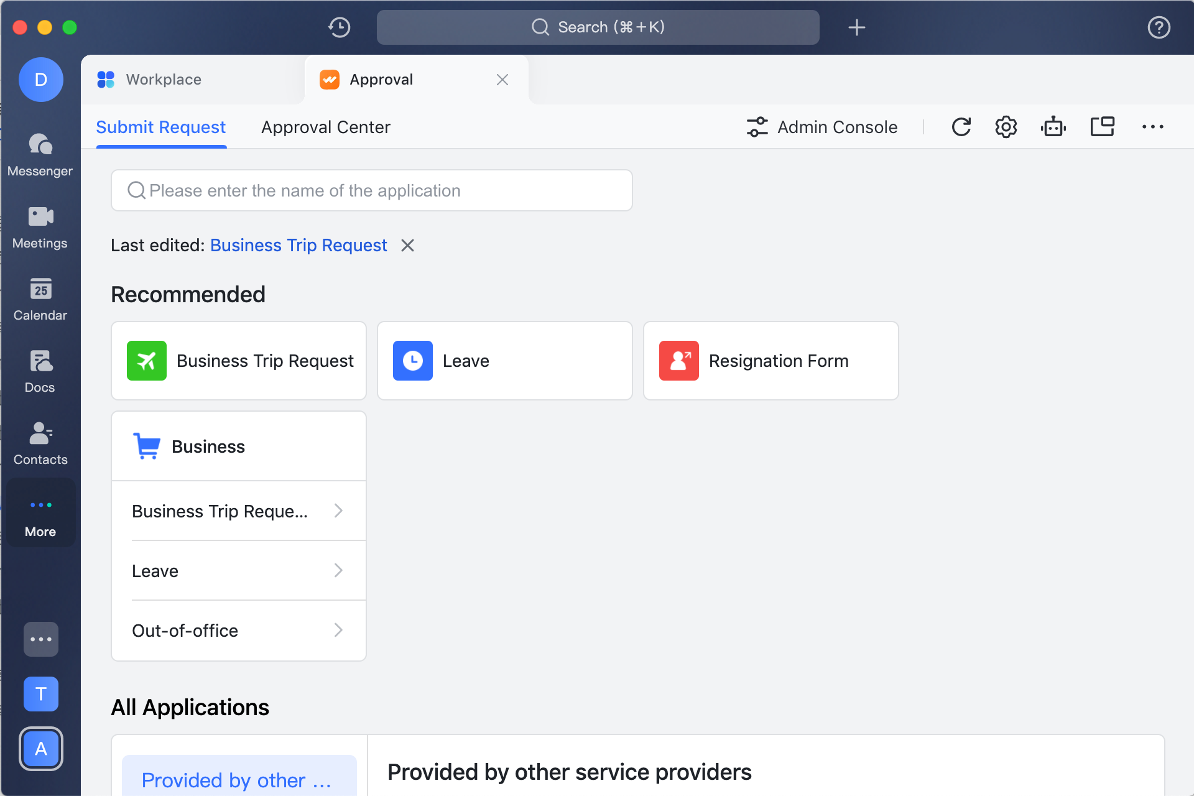Expand the Leave list item chevron

338,571
